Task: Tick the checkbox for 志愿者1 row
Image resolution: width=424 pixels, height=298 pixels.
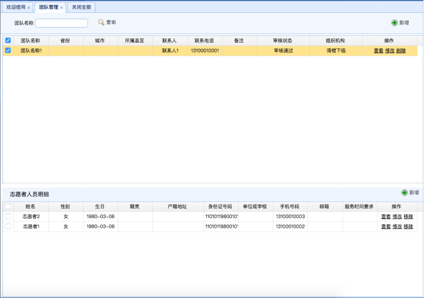Action: pos(8,226)
